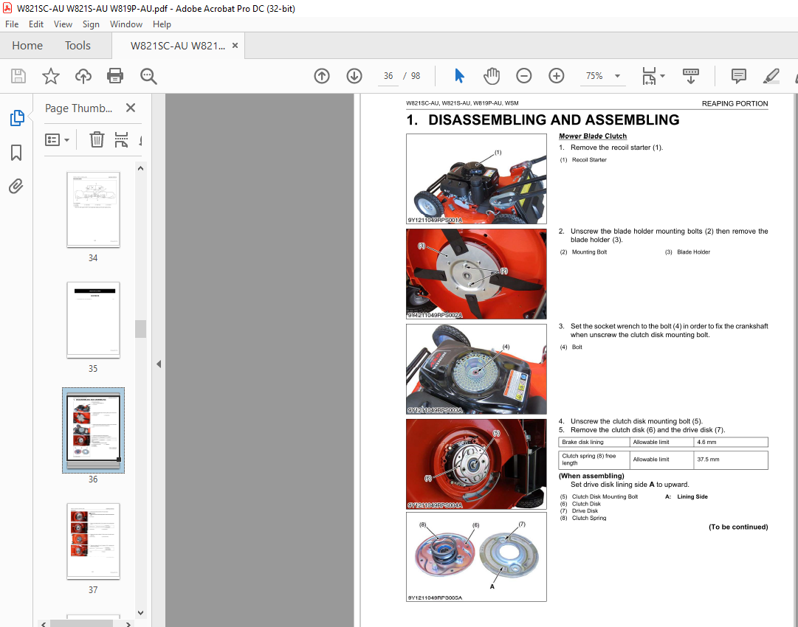Click the page number field showing 36
The height and width of the screenshot is (627, 798).
(x=388, y=76)
